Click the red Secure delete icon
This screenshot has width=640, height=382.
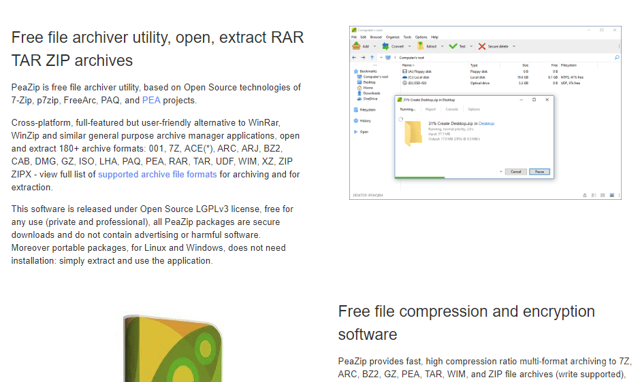pos(482,46)
